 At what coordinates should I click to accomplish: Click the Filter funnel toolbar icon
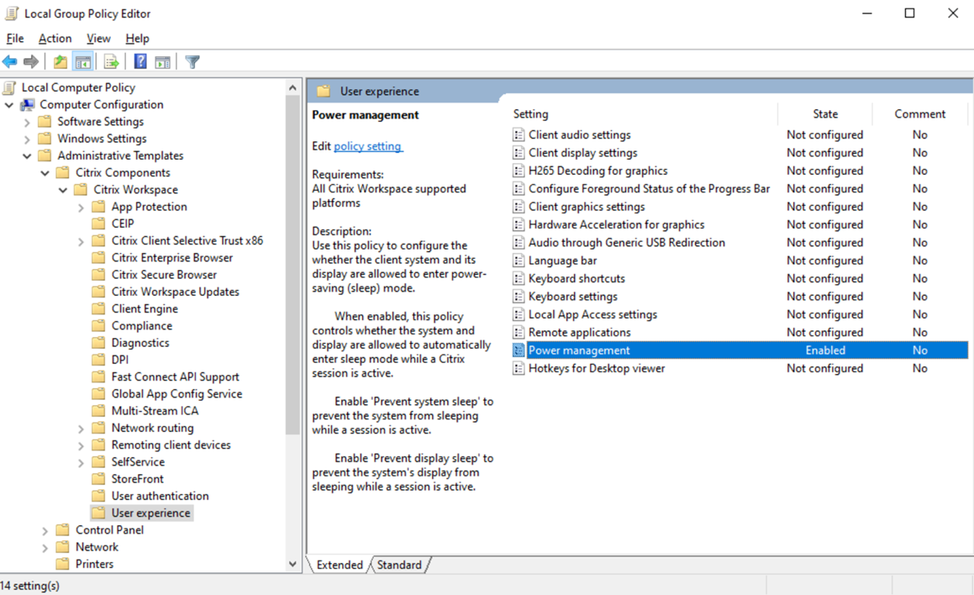click(192, 61)
